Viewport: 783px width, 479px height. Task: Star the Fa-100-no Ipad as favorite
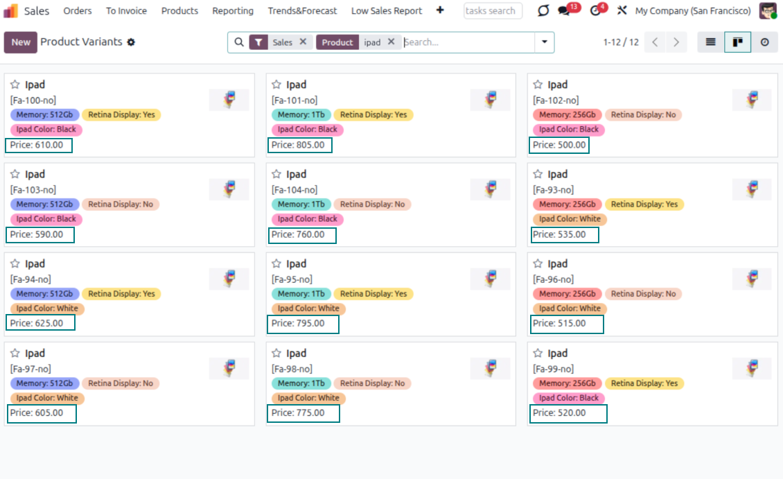15,85
